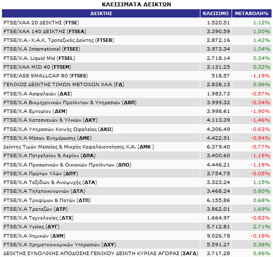The image size is (273, 257).
Task: Select FTSE/Χ.Α Τεχνολογίας (ΔΤΧ)
Action: pyautogui.click(x=39, y=218)
